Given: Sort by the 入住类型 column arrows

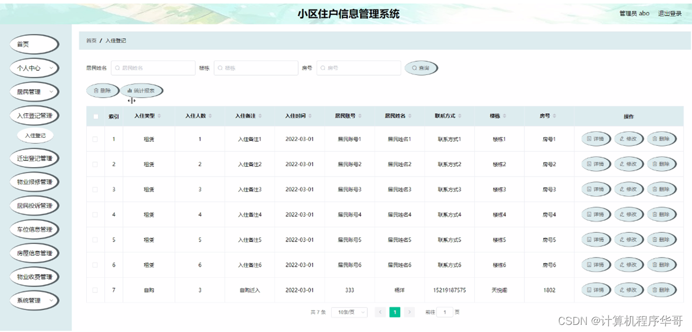Looking at the screenshot, I should 159,116.
